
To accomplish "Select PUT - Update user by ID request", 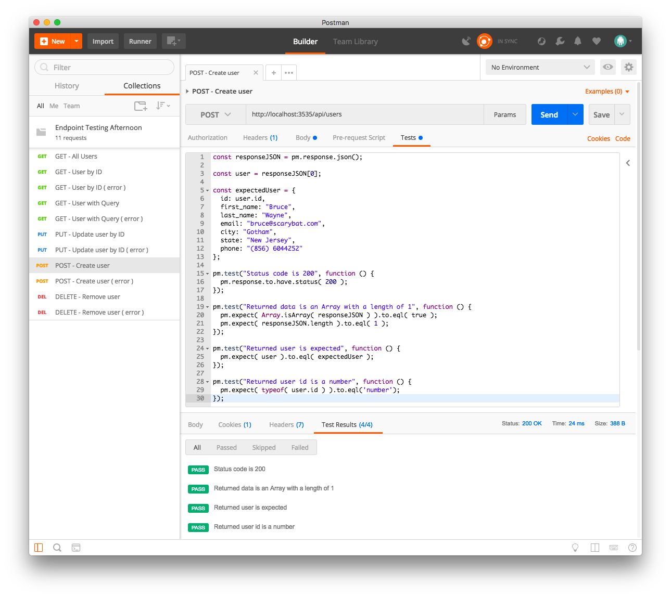I will [104, 234].
